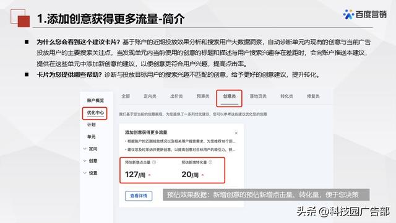396x223 pixels.
Task: Expand the 设置 sidebar chevron
Action: (x=85, y=173)
